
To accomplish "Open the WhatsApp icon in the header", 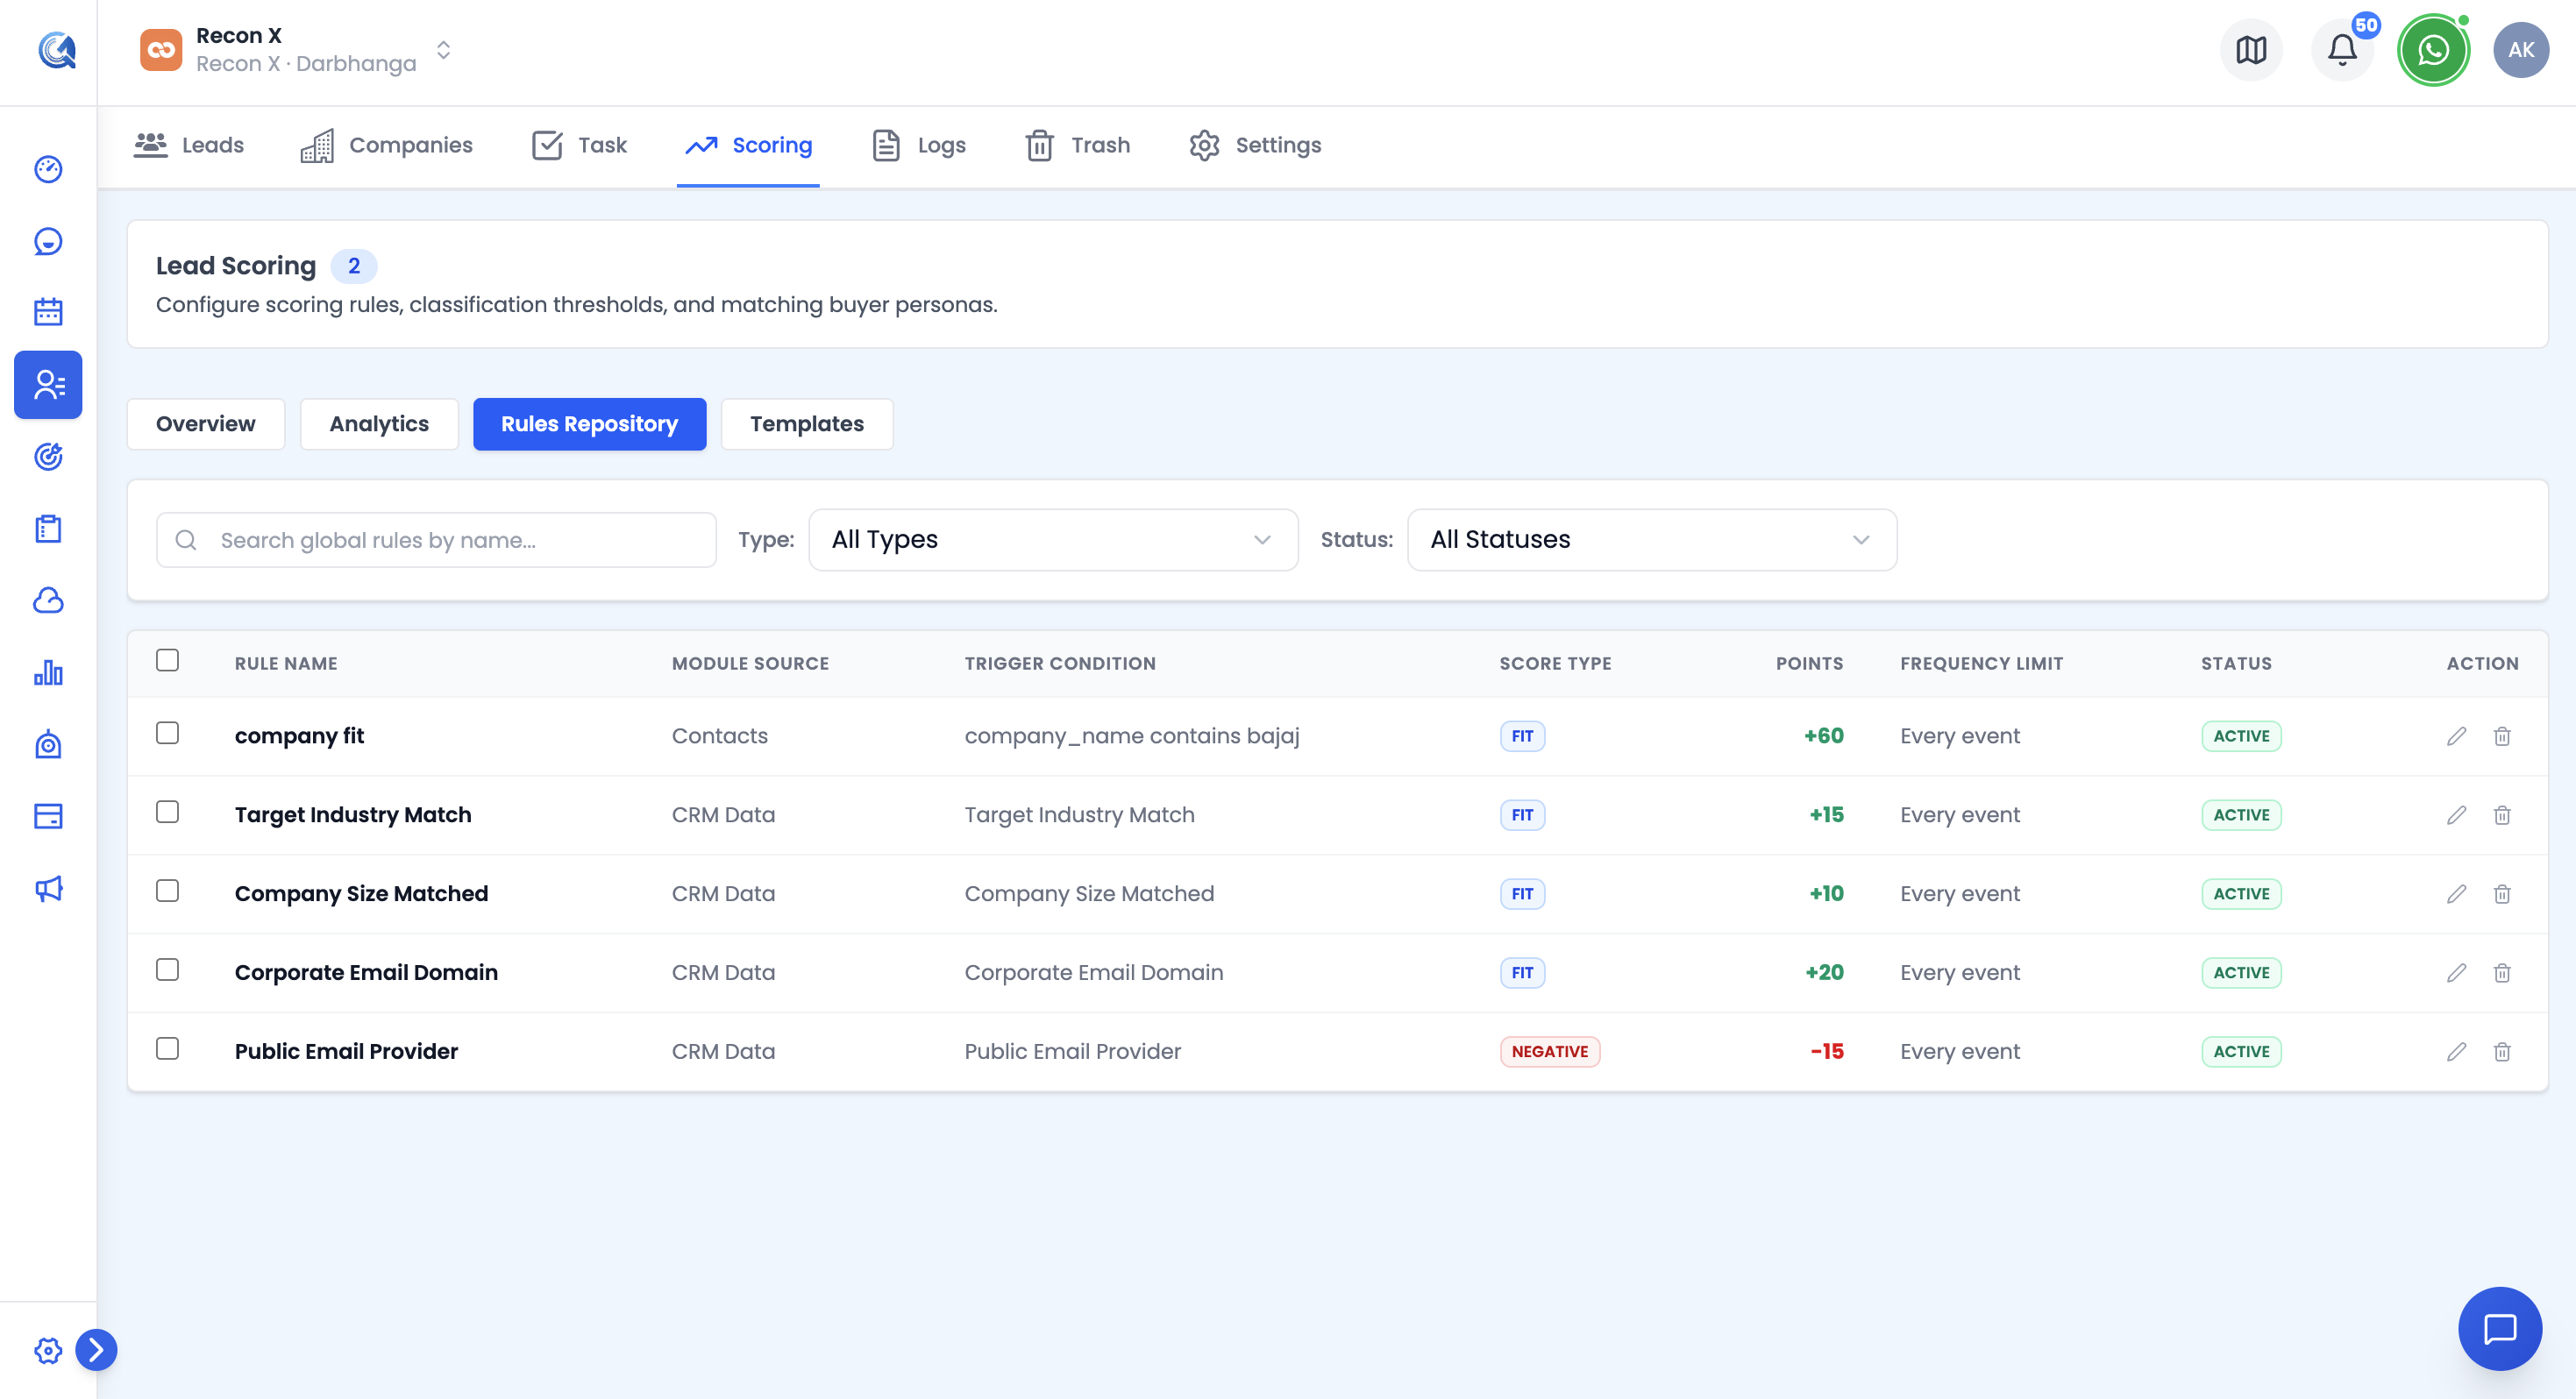I will pyautogui.click(x=2433, y=49).
